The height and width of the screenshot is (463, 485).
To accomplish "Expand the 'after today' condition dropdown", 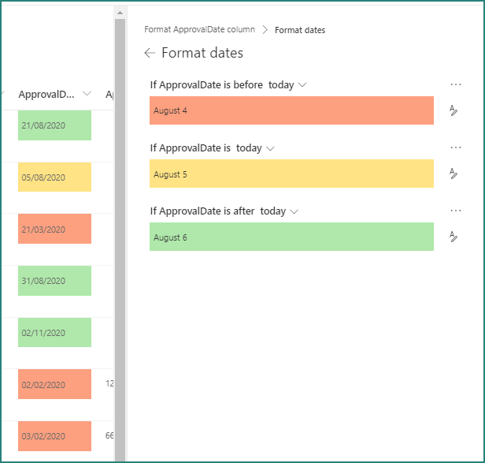I will (295, 211).
